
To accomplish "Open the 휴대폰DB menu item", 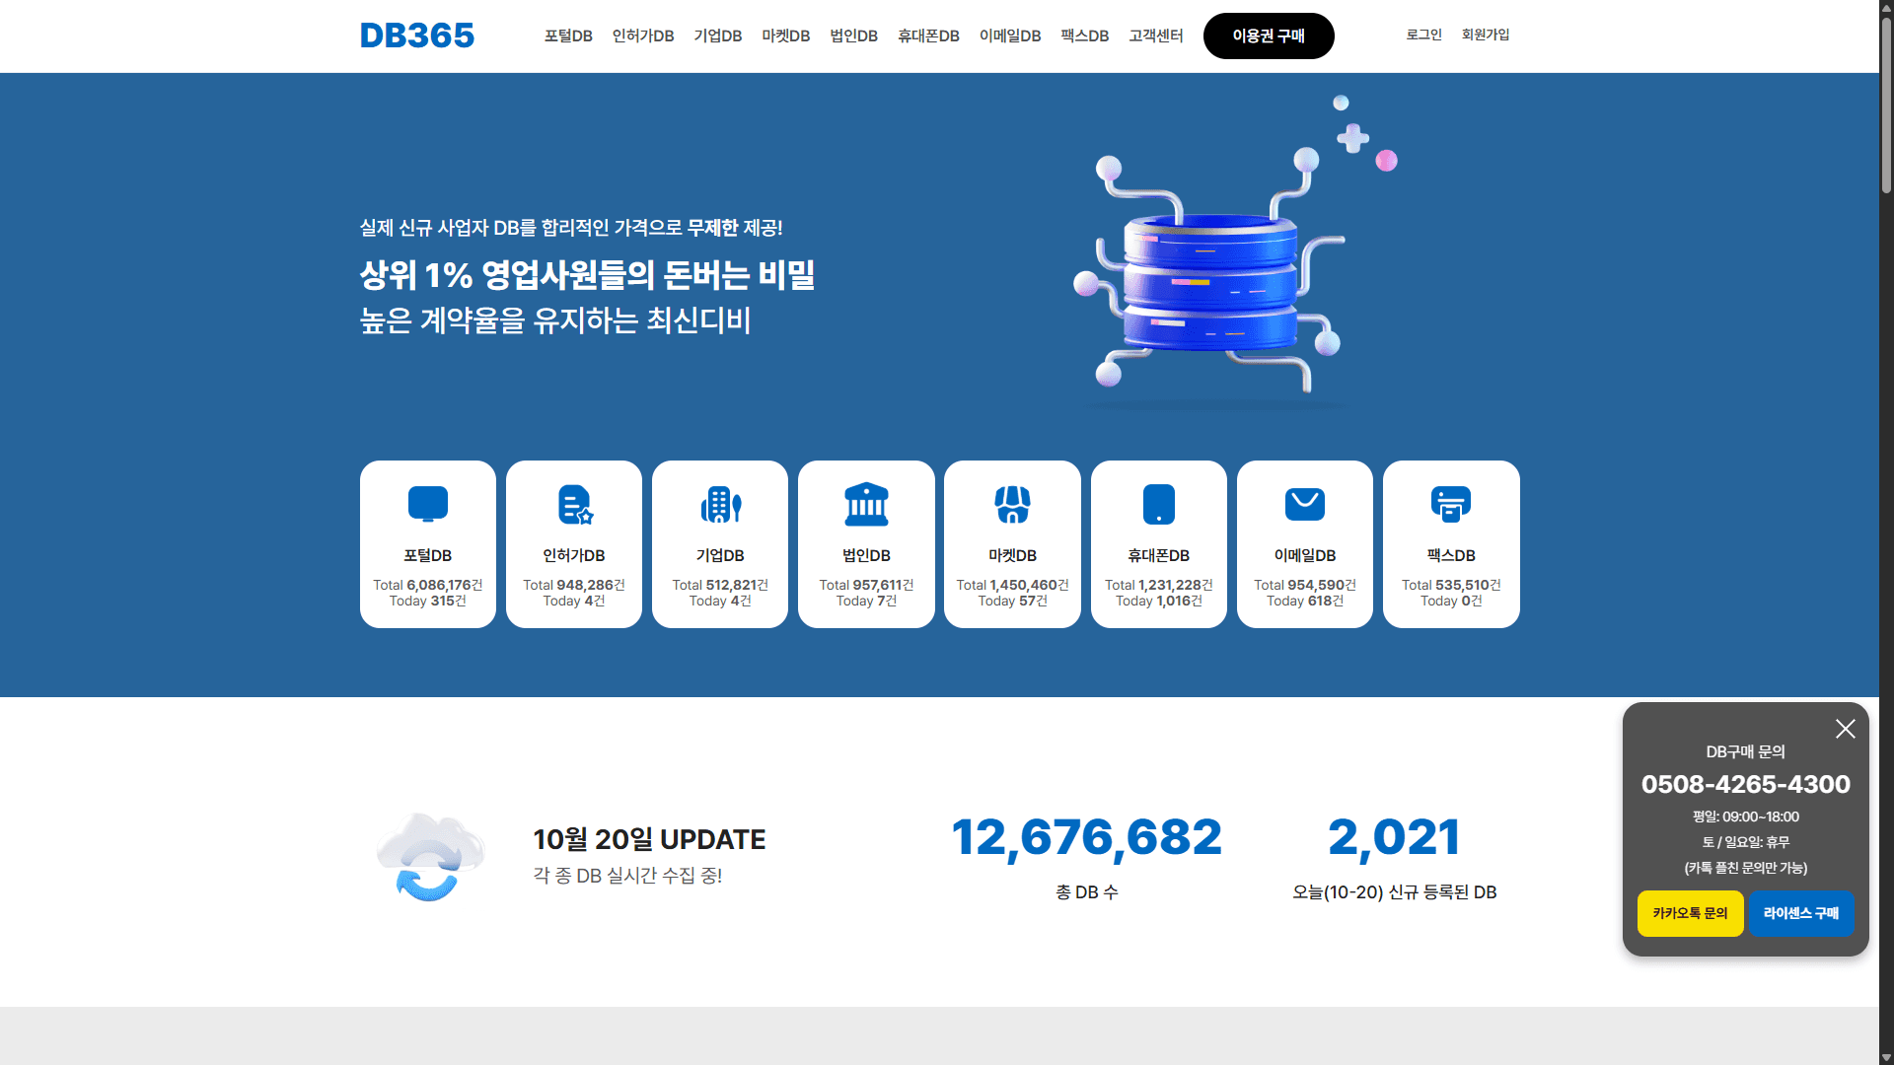I will pos(928,35).
